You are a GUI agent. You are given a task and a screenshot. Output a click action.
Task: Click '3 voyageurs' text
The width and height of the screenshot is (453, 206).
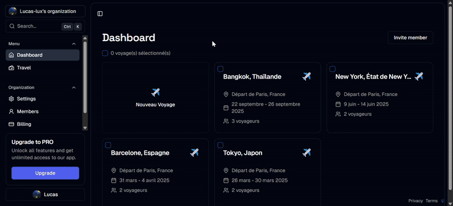[x=245, y=121]
